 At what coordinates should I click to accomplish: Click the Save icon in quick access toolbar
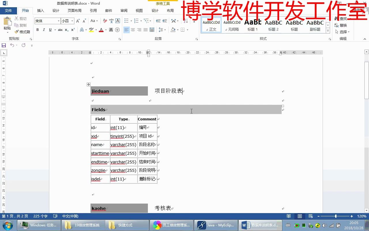click(x=4, y=45)
